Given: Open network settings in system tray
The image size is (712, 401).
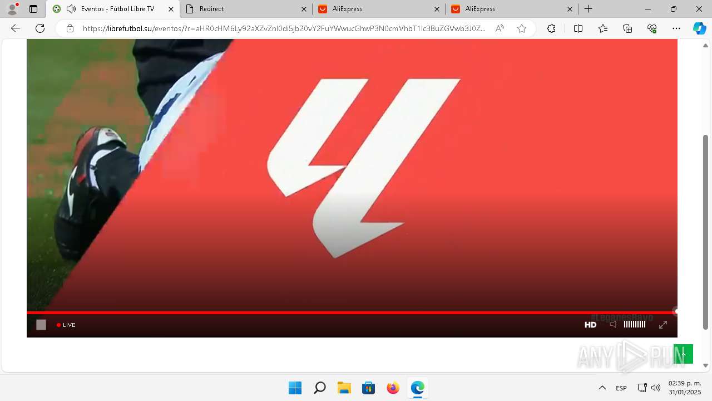Looking at the screenshot, I should 642,388.
